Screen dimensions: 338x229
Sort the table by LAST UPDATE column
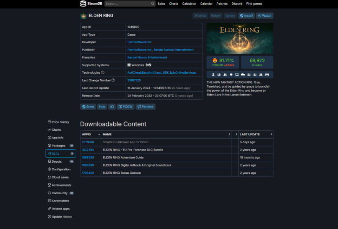point(255,134)
